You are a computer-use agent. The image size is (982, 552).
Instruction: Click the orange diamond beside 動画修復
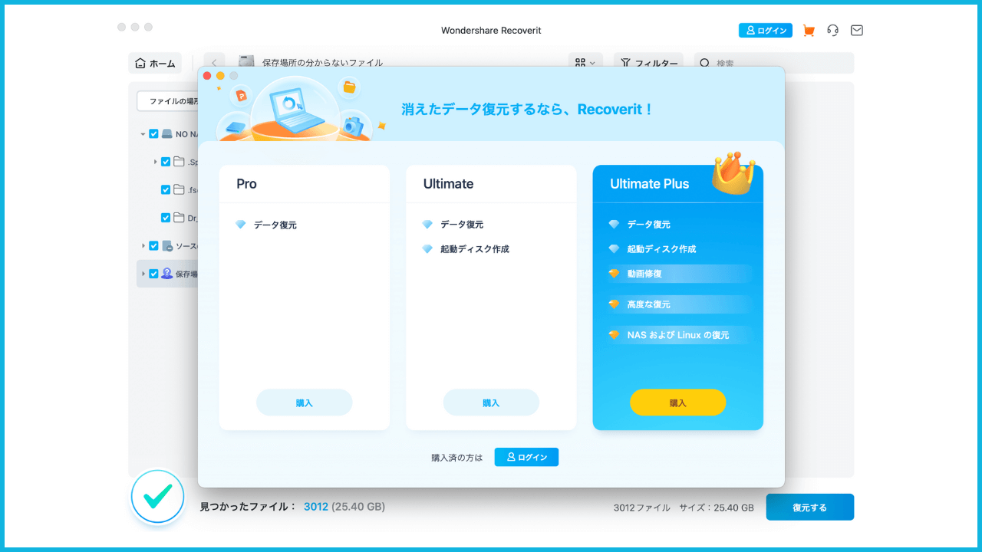[x=613, y=273]
